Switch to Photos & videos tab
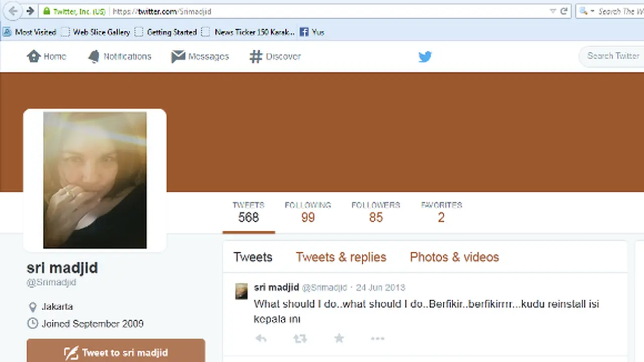This screenshot has width=644, height=362. 454,257
